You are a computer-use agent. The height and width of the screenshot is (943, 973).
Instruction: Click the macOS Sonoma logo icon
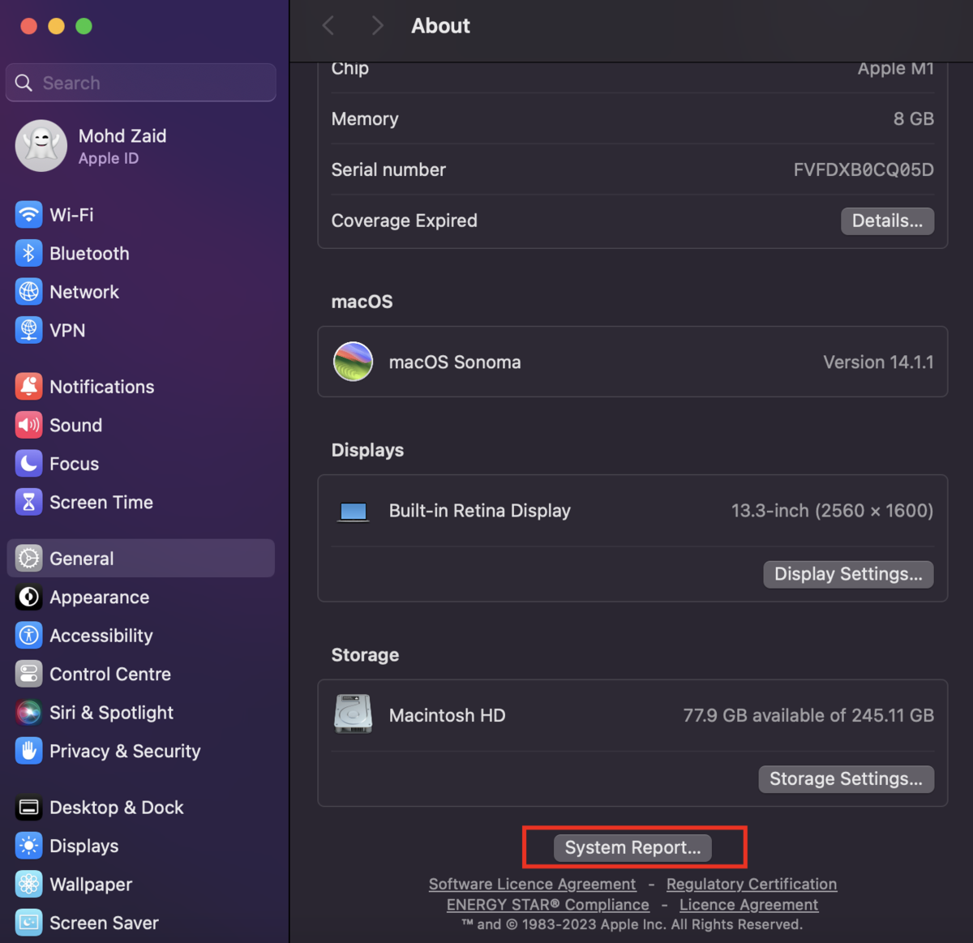353,362
